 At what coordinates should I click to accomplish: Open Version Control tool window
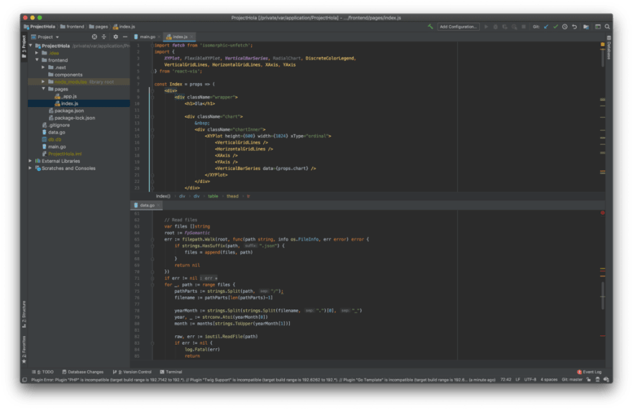click(x=132, y=372)
